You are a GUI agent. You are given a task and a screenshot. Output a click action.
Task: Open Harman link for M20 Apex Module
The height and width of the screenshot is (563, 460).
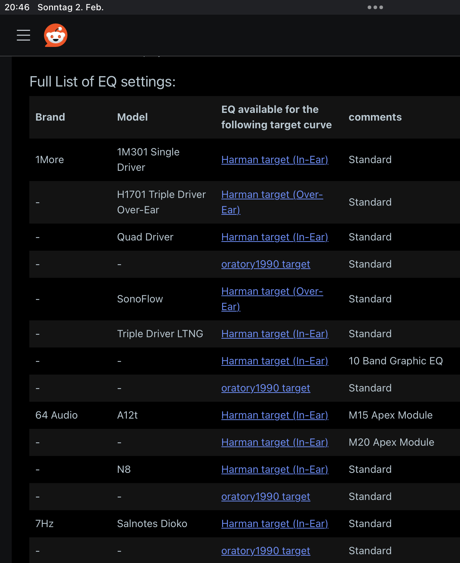275,442
